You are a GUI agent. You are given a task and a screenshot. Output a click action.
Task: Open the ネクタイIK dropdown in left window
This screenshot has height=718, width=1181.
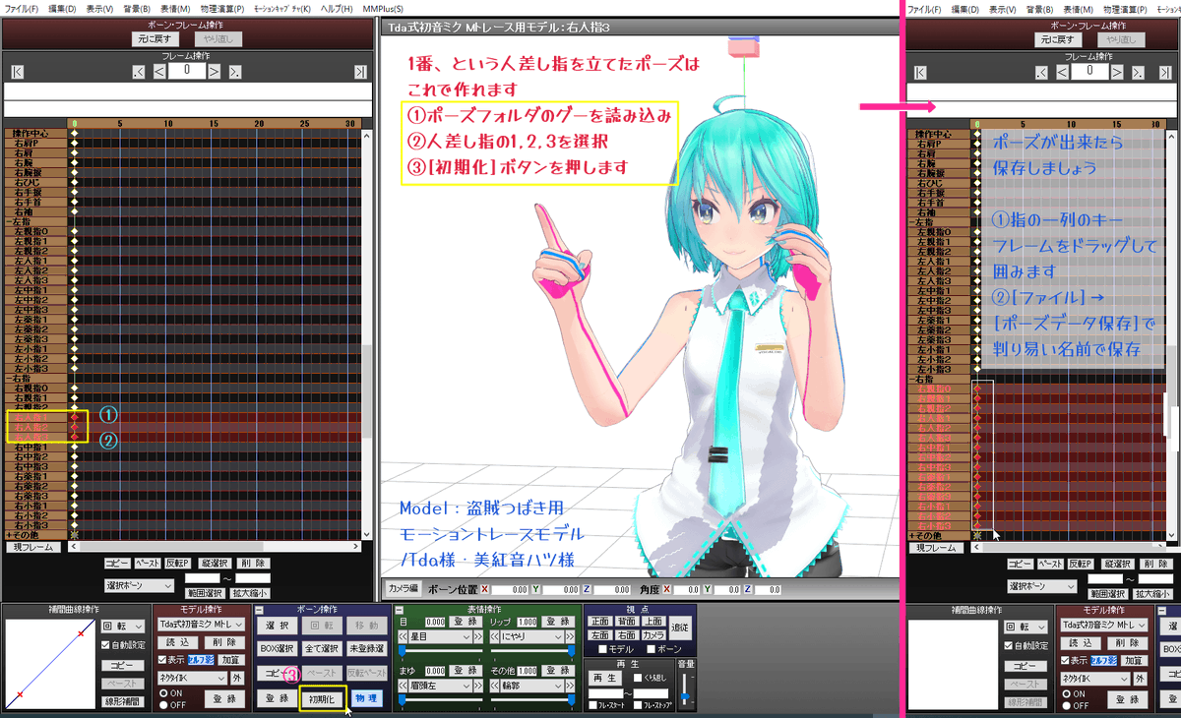click(x=192, y=678)
